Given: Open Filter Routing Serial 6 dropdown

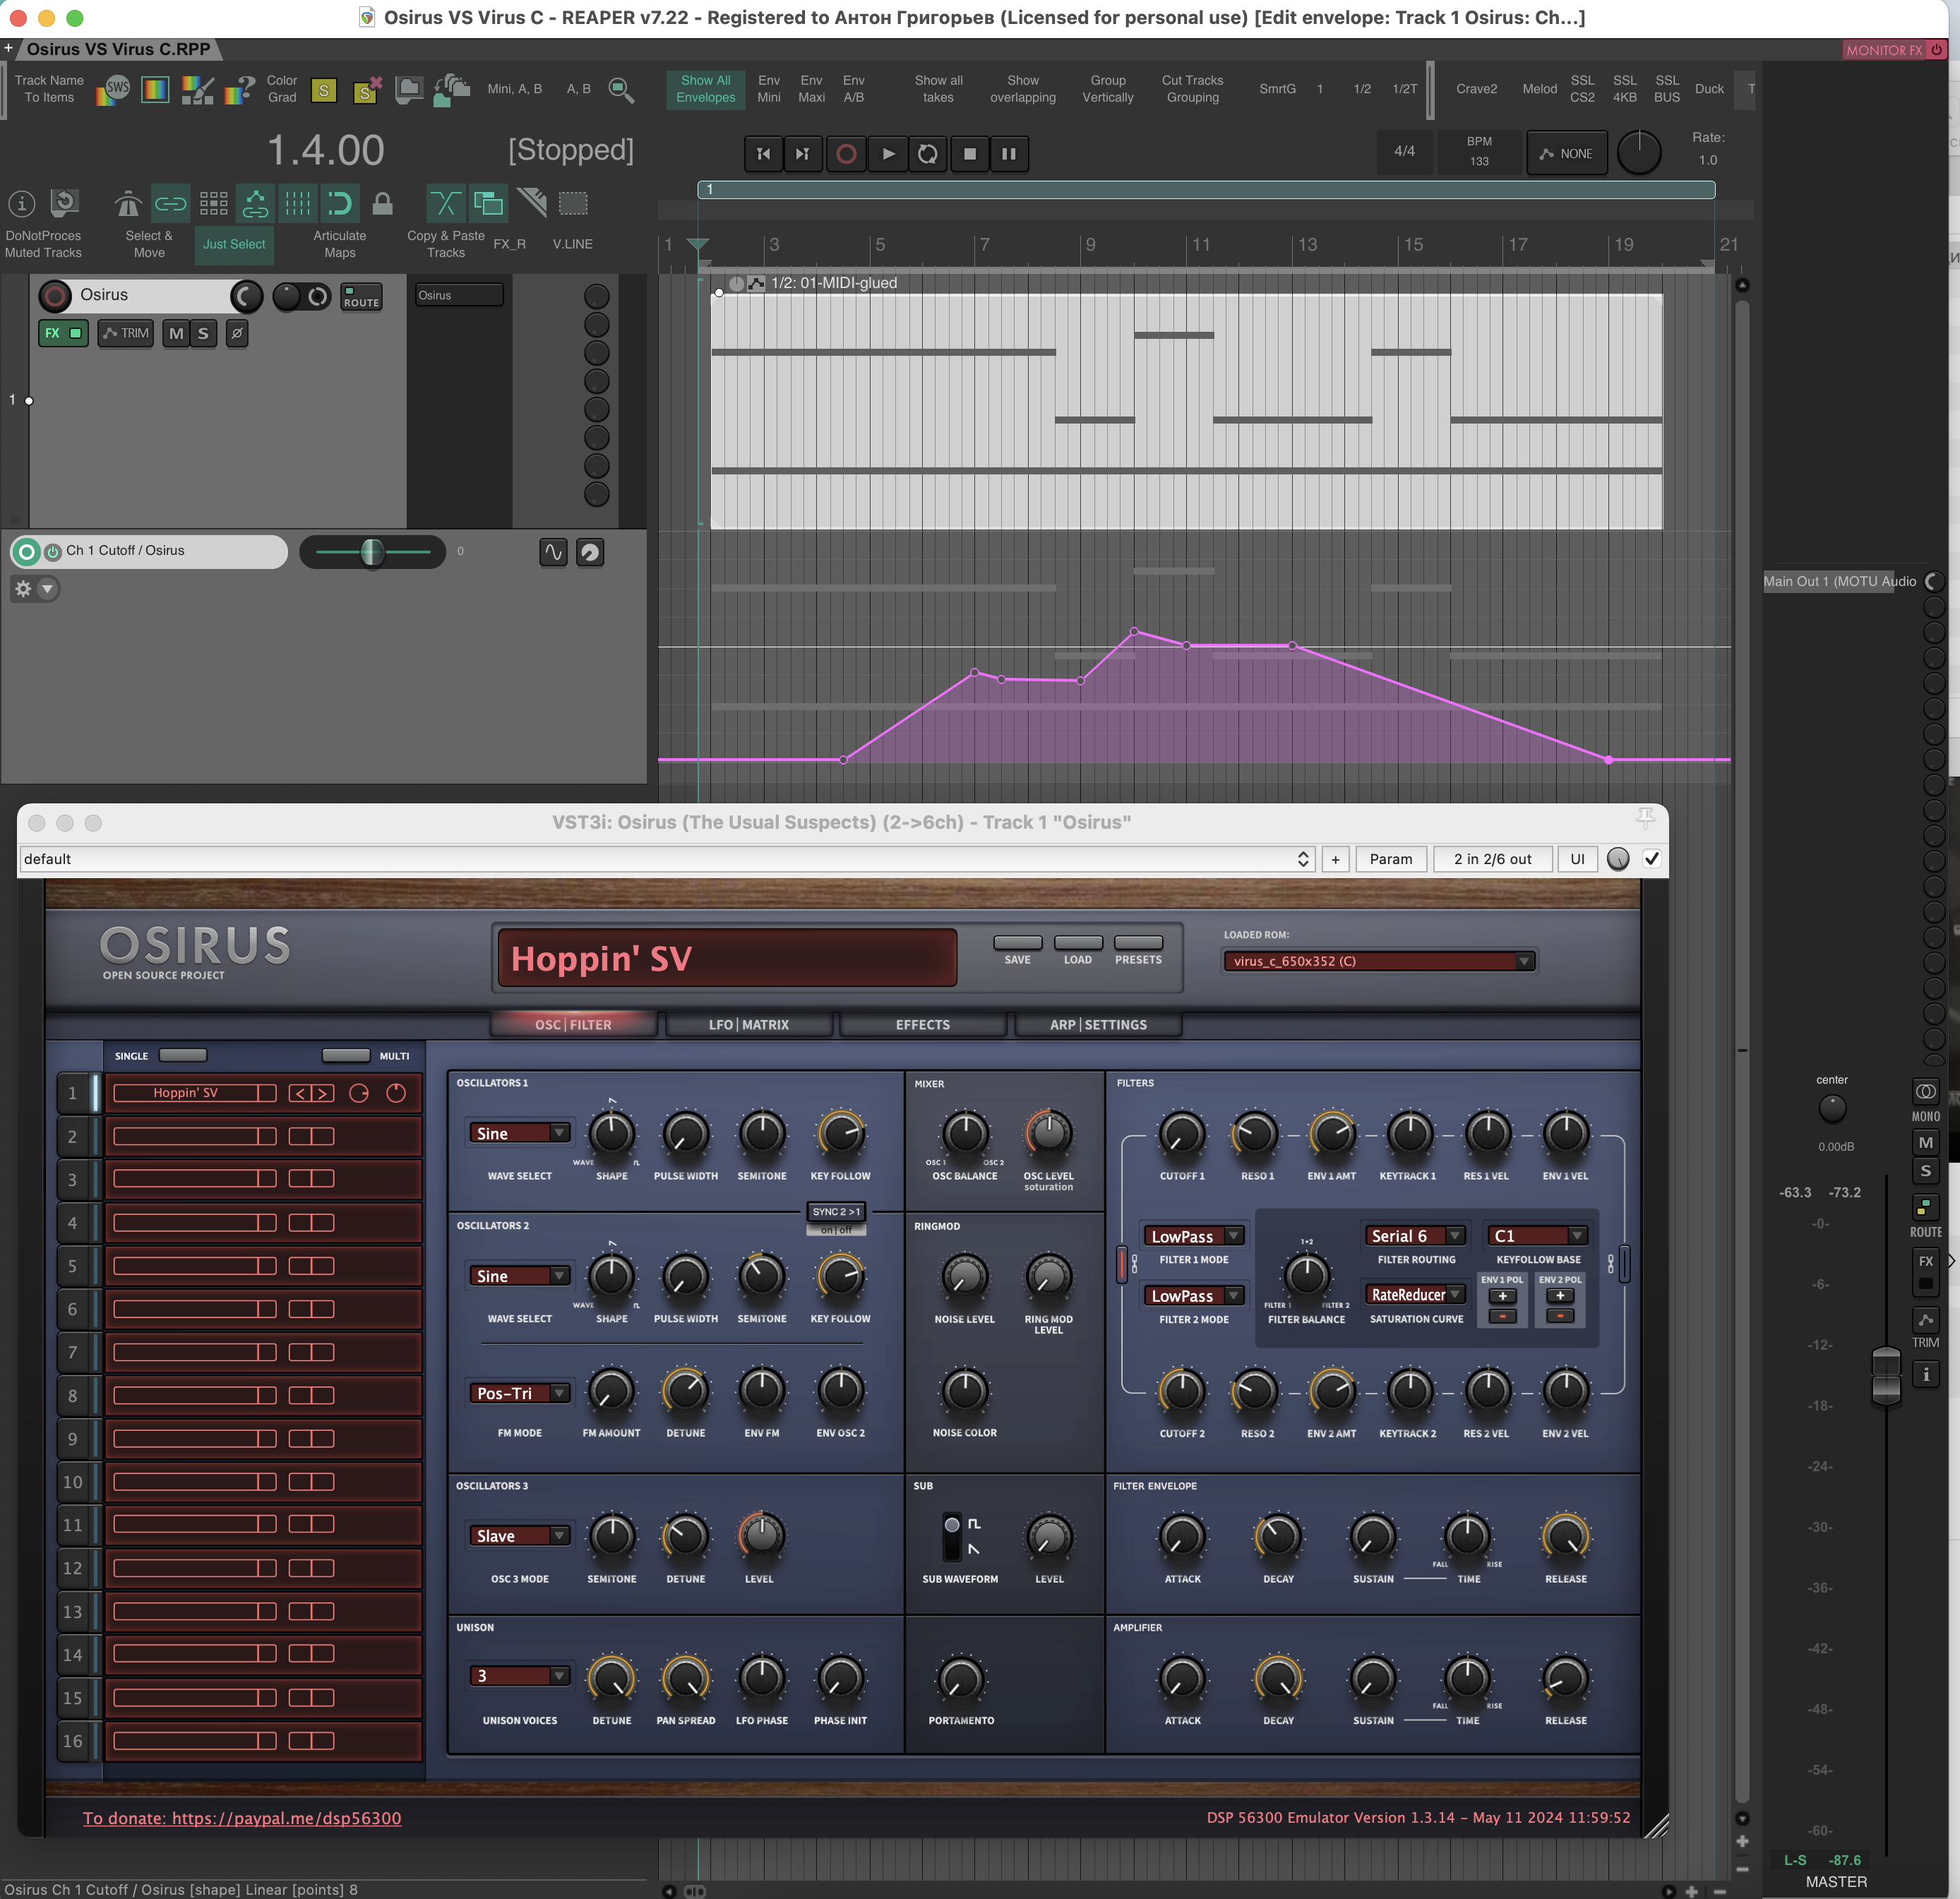Looking at the screenshot, I should [1416, 1236].
